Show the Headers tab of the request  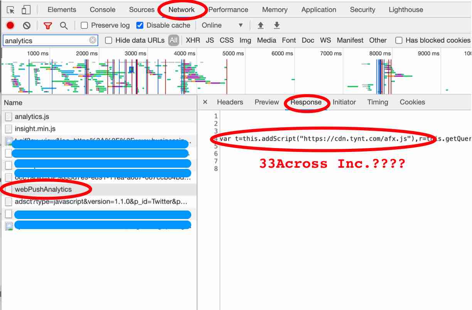pyautogui.click(x=230, y=102)
